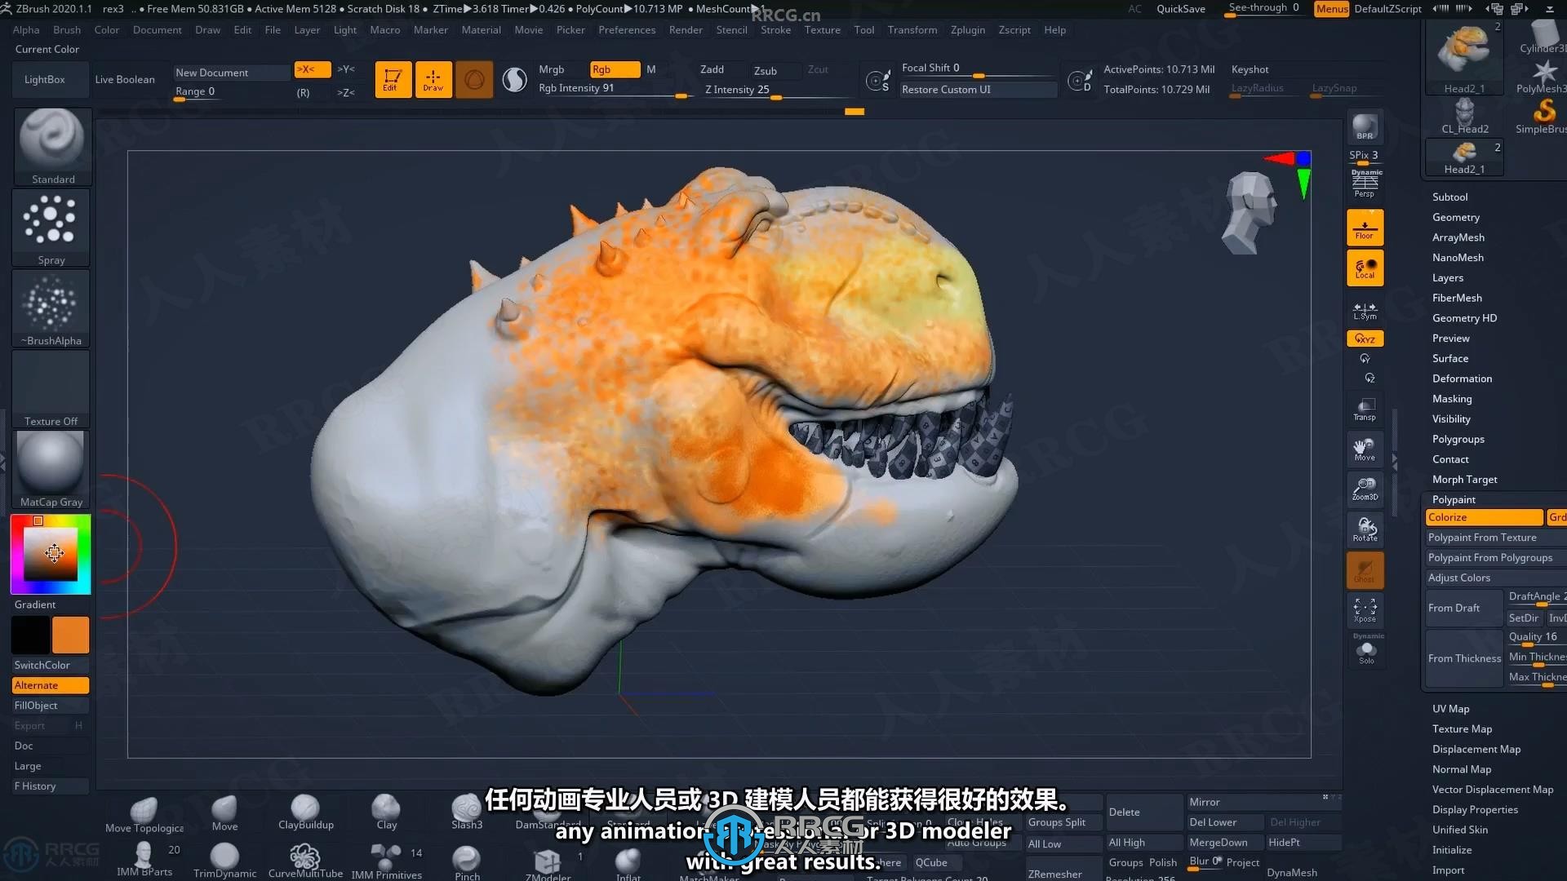Toggle Persp perspective icon
The height and width of the screenshot is (881, 1567).
[x=1365, y=184]
